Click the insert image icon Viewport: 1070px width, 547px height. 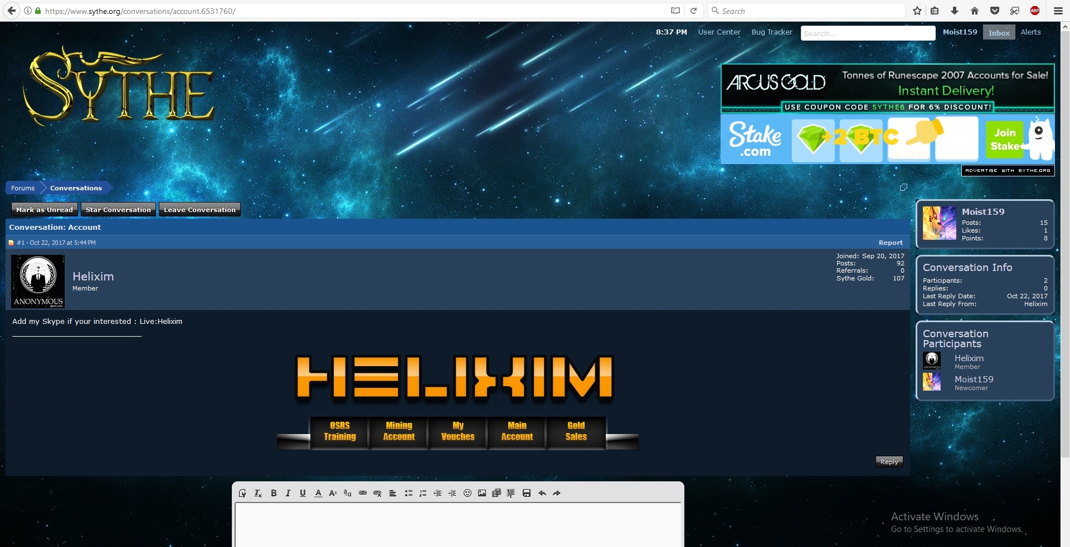click(x=482, y=493)
